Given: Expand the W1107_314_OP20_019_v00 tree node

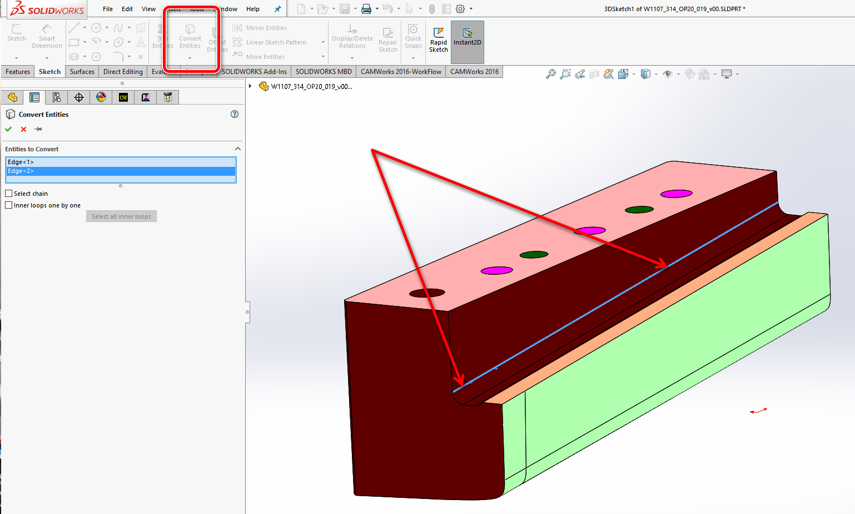Looking at the screenshot, I should 250,86.
